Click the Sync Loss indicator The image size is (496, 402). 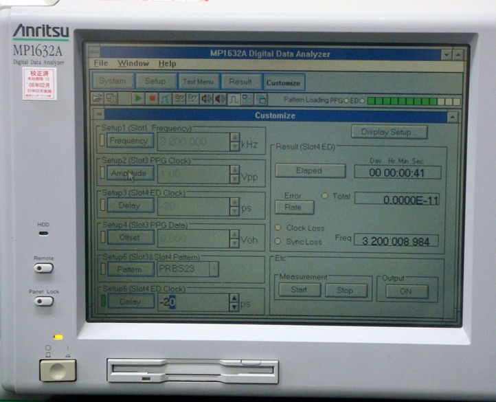[x=278, y=241]
